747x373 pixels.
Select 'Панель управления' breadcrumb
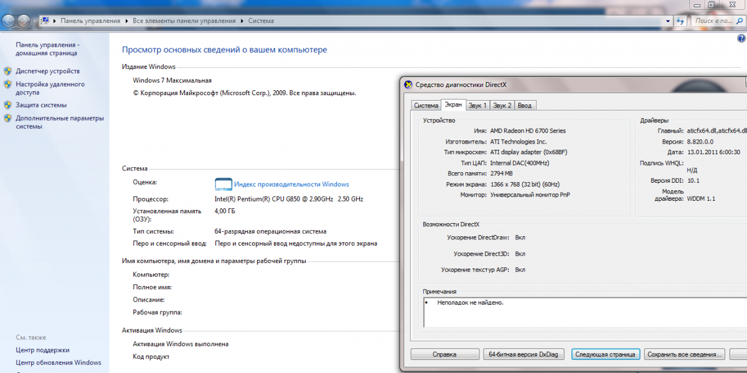click(x=90, y=21)
